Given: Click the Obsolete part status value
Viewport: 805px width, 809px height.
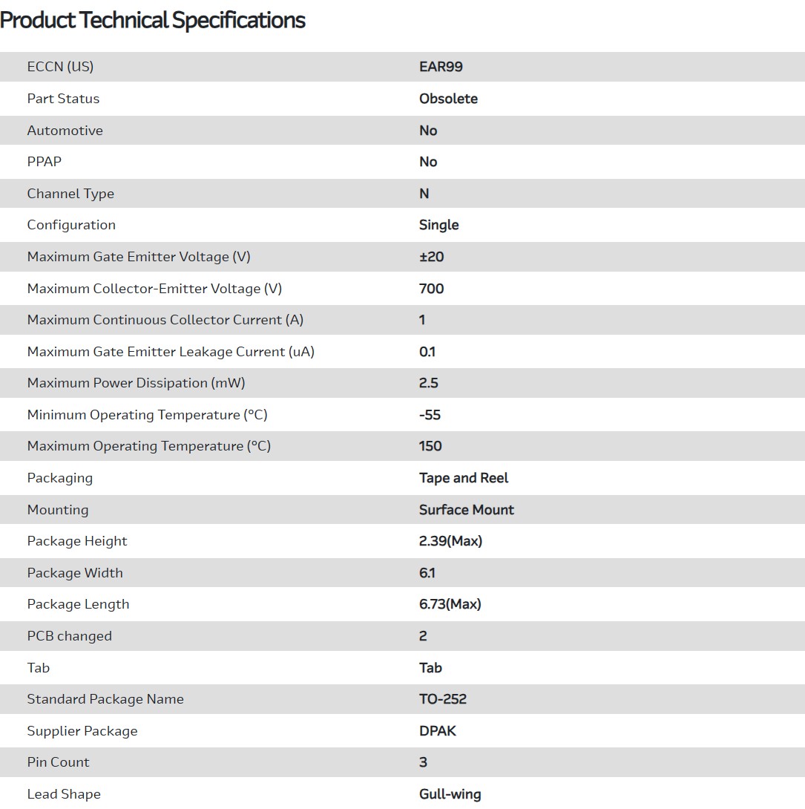Looking at the screenshot, I should click(448, 99).
